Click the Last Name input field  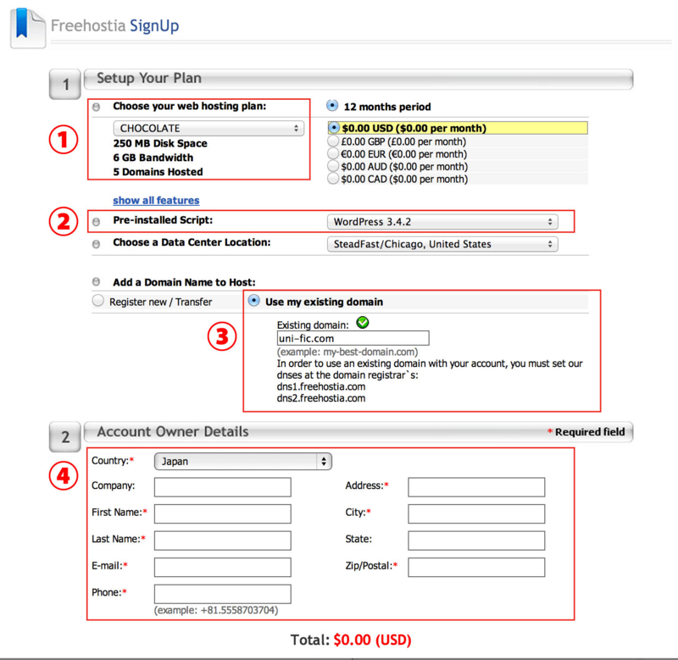(x=223, y=541)
